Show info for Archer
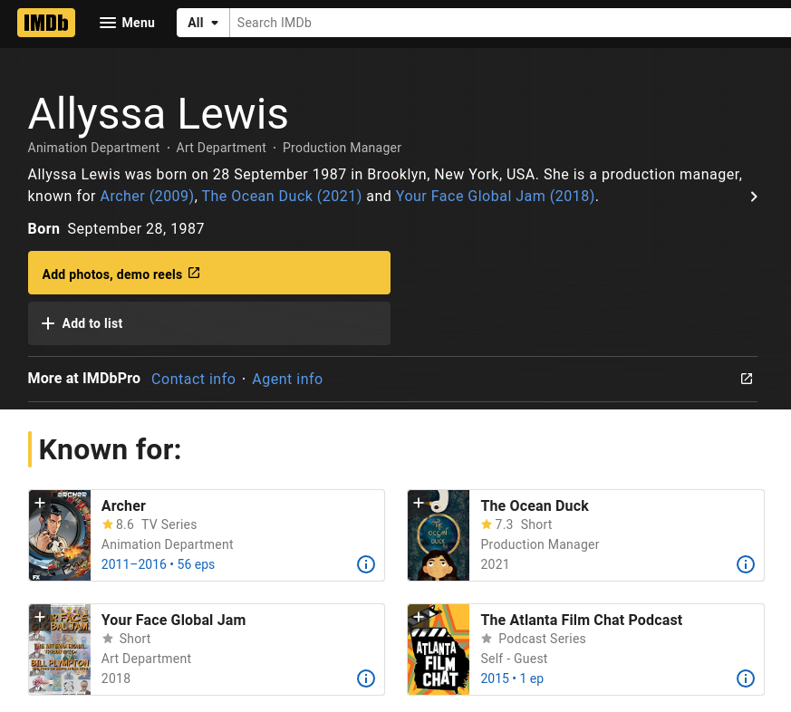The width and height of the screenshot is (791, 712). pos(366,564)
